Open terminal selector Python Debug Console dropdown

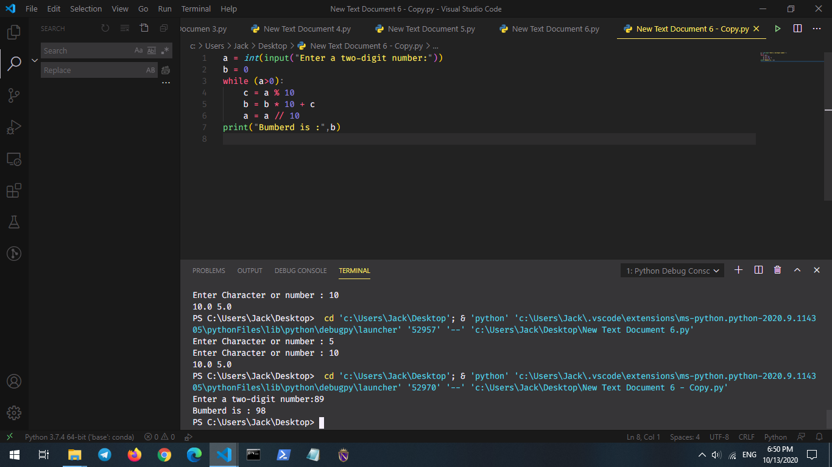tap(672, 271)
